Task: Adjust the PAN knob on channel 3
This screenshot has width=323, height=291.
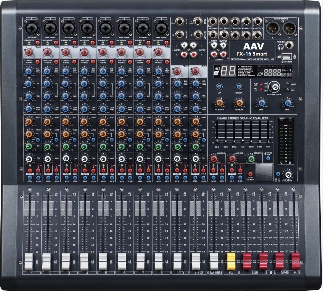Action: 65,159
